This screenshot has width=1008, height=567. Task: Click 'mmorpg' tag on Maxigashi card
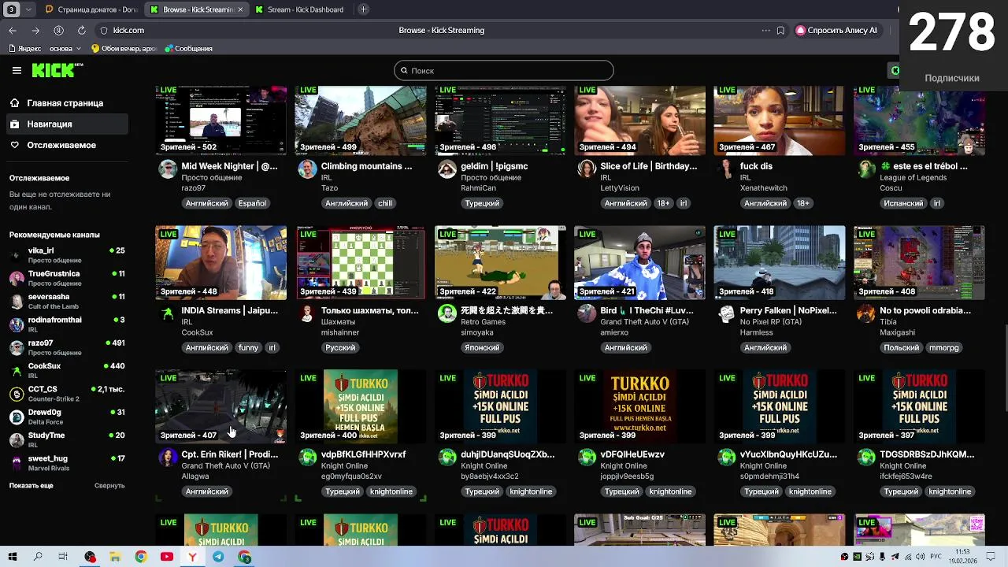(x=944, y=347)
